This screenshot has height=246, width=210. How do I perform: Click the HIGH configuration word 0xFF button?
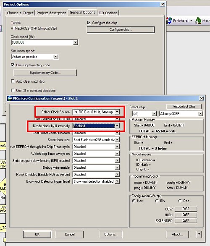pos(186,215)
